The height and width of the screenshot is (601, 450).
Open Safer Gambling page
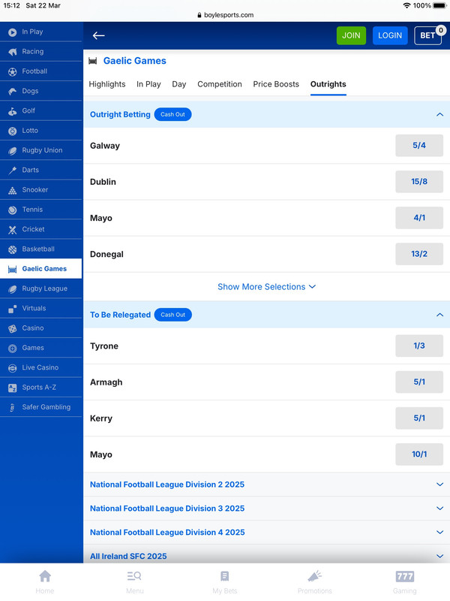click(x=41, y=407)
